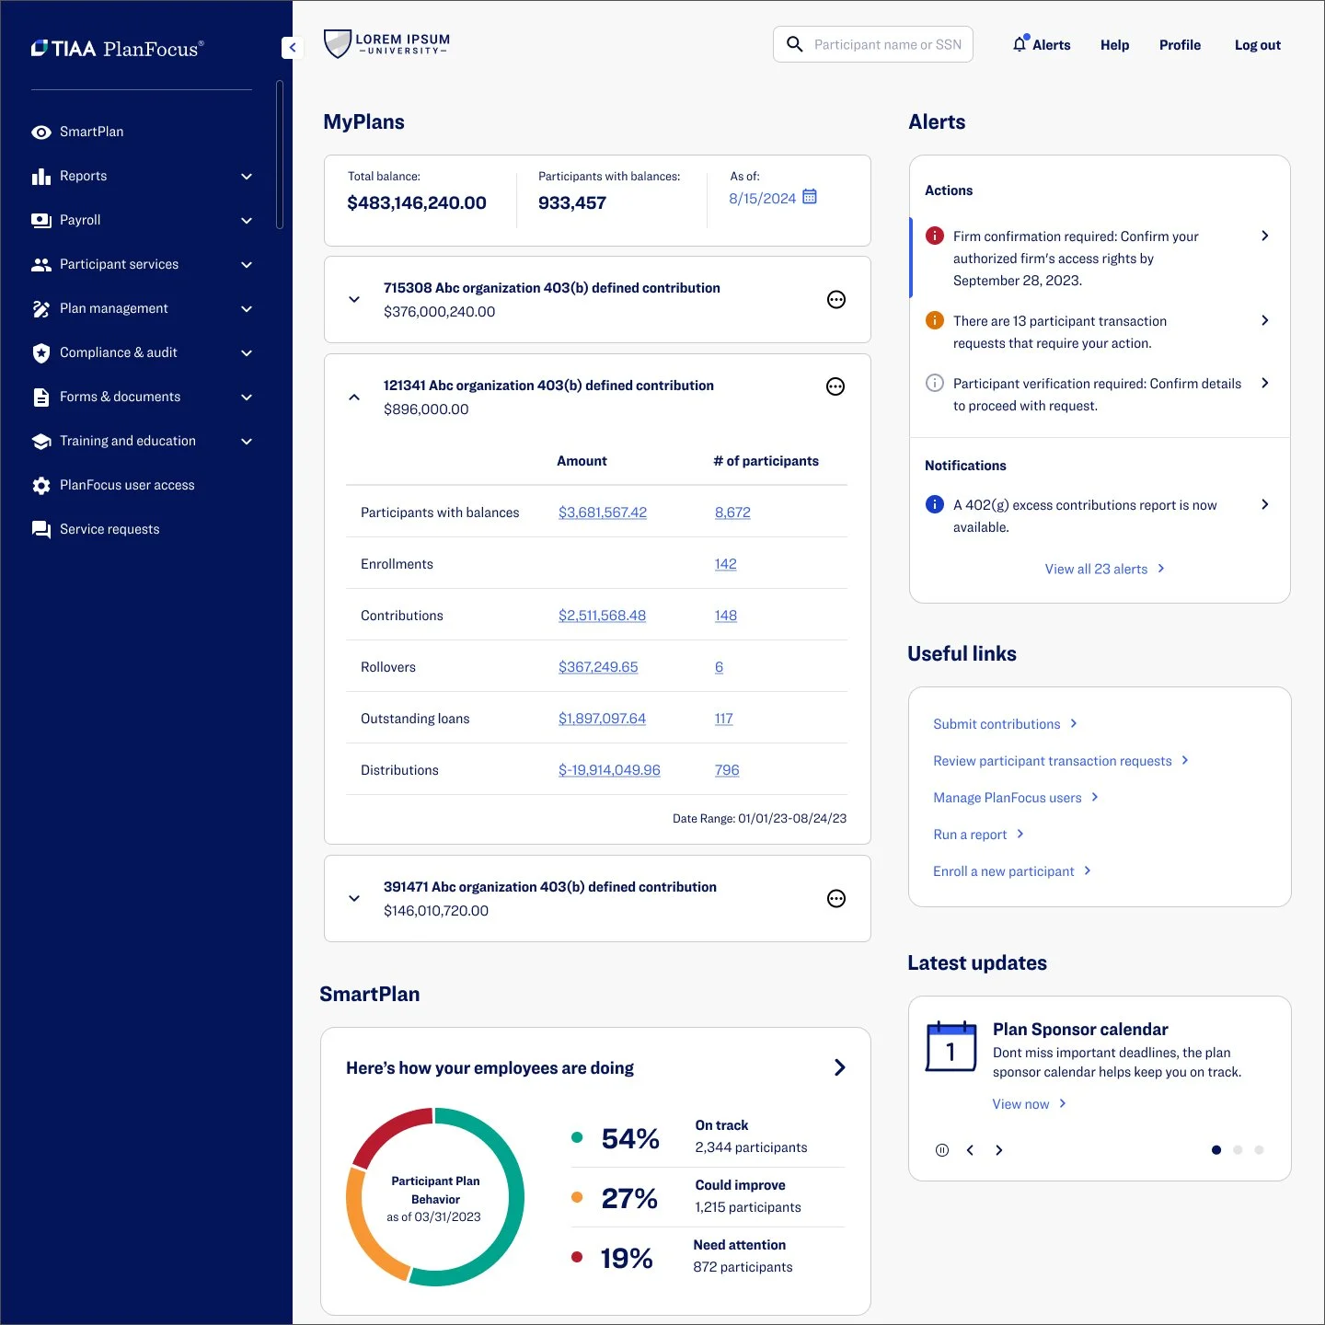Open more options for plan 391471
This screenshot has width=1325, height=1325.
click(x=836, y=899)
